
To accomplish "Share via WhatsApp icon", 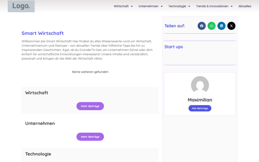I will 212,26.
